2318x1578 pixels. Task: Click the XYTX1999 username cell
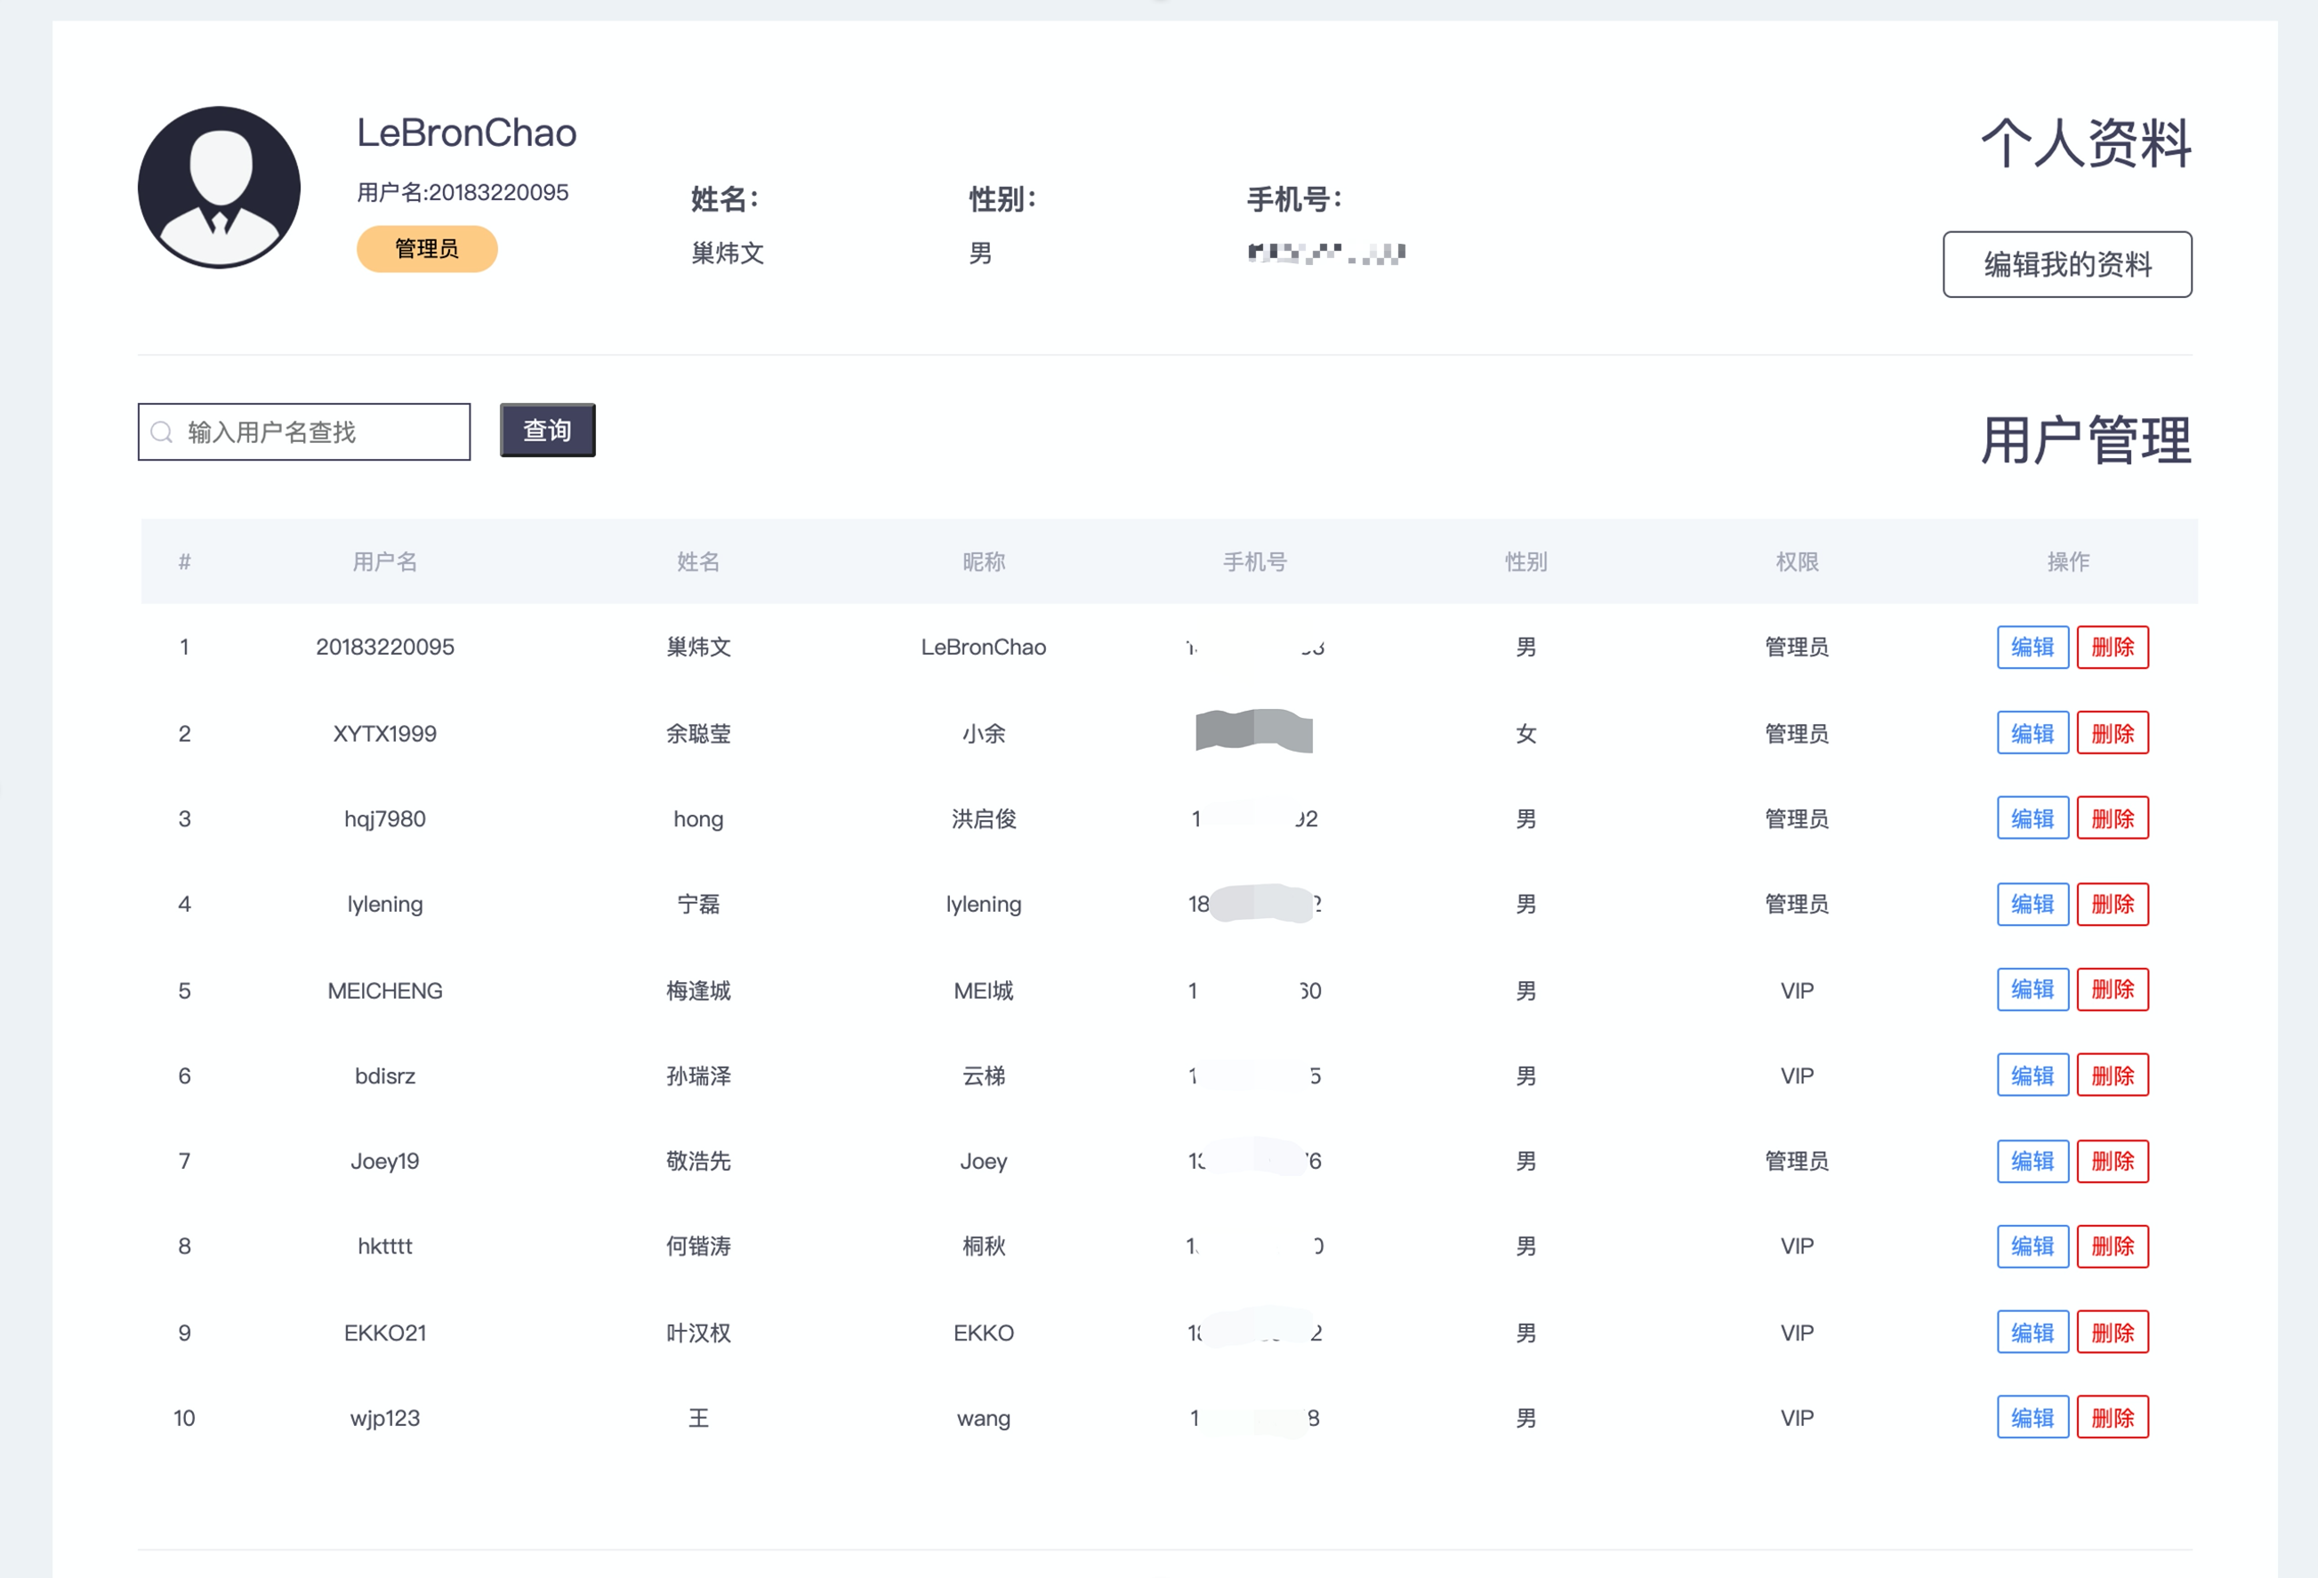385,733
